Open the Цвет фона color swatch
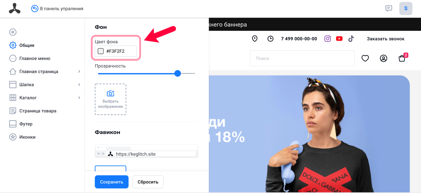Screen dimensions: 421x193 pos(101,51)
